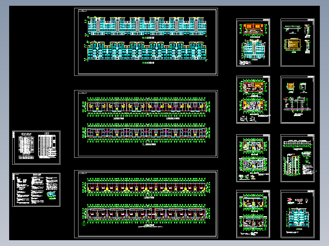Click the lower floor plan in the middle sheet
This screenshot has height=246, width=329.
coord(146,133)
